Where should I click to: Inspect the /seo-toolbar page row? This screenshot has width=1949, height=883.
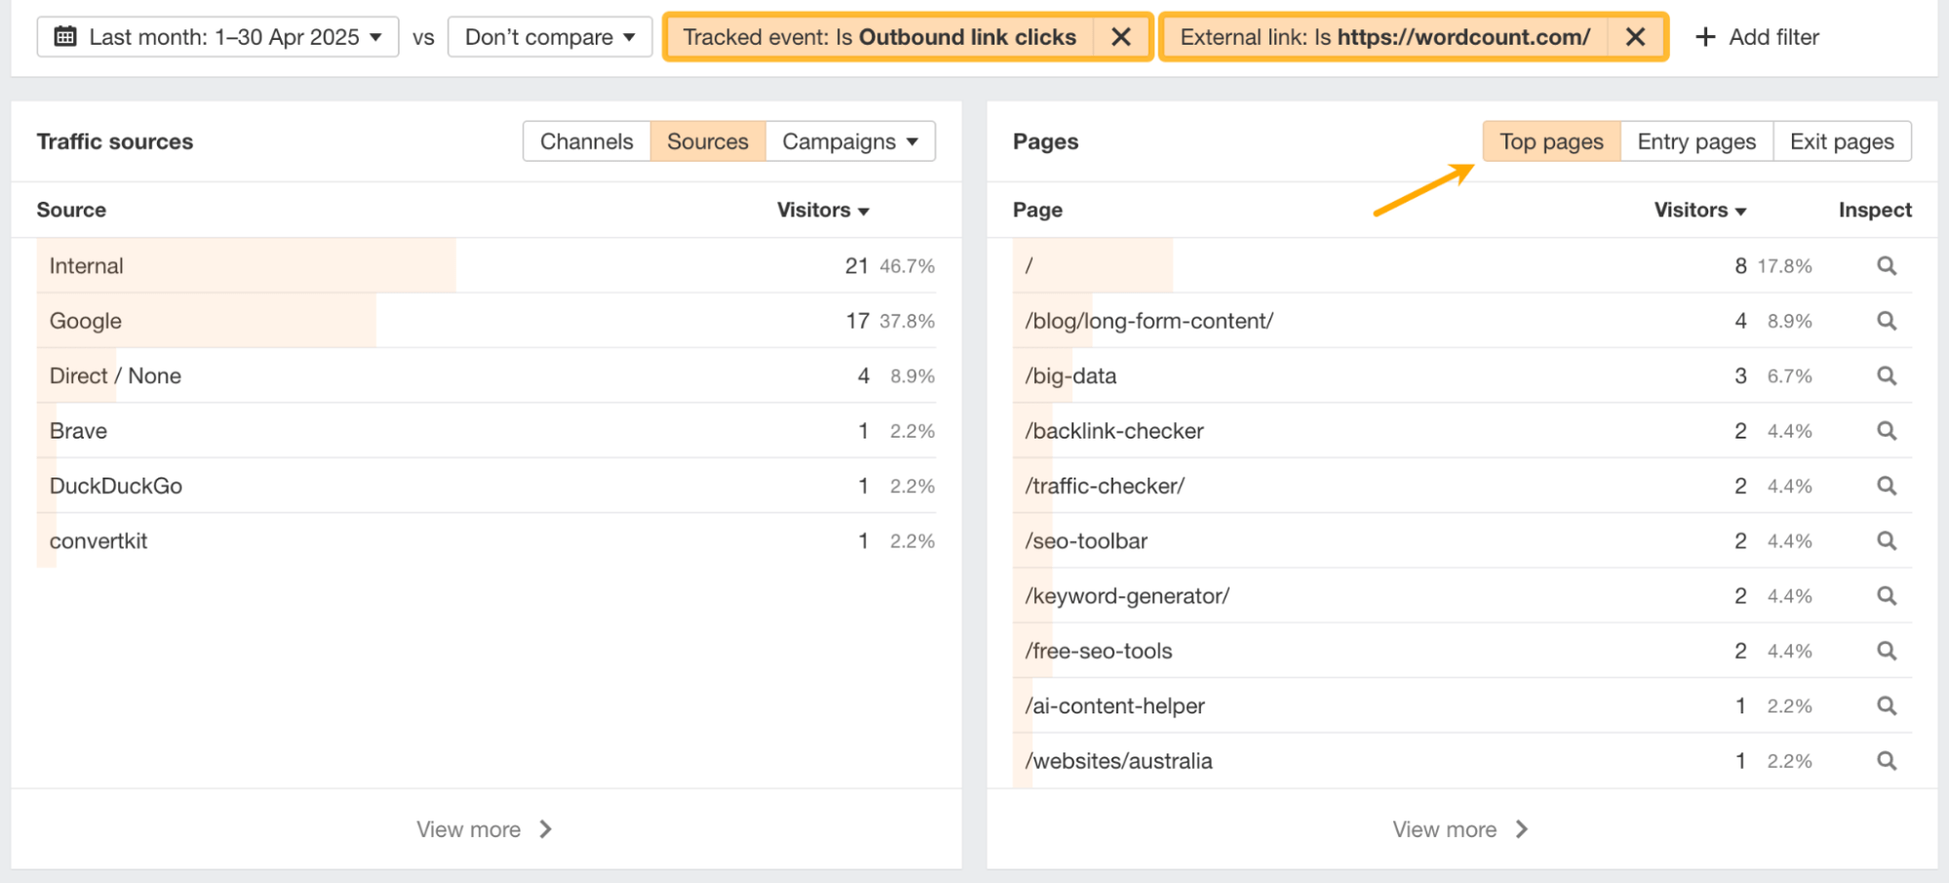(1887, 541)
